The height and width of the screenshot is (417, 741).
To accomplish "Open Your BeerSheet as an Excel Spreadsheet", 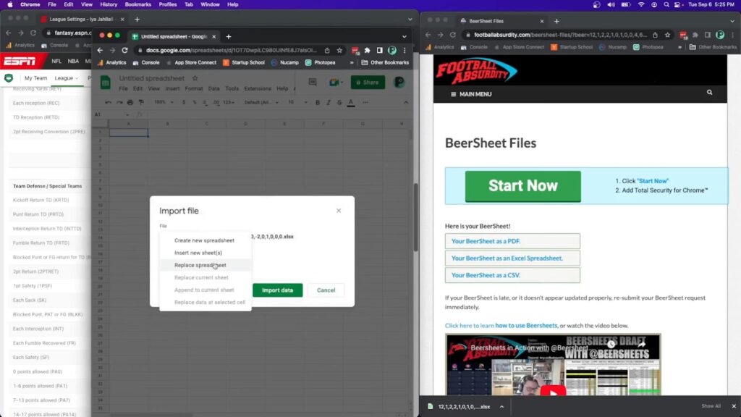I will coord(512,258).
